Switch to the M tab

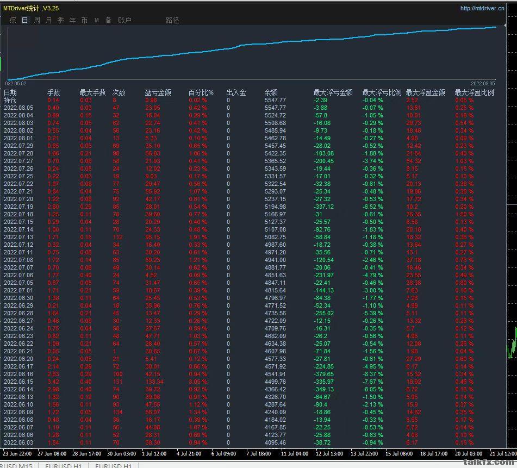[x=97, y=21]
